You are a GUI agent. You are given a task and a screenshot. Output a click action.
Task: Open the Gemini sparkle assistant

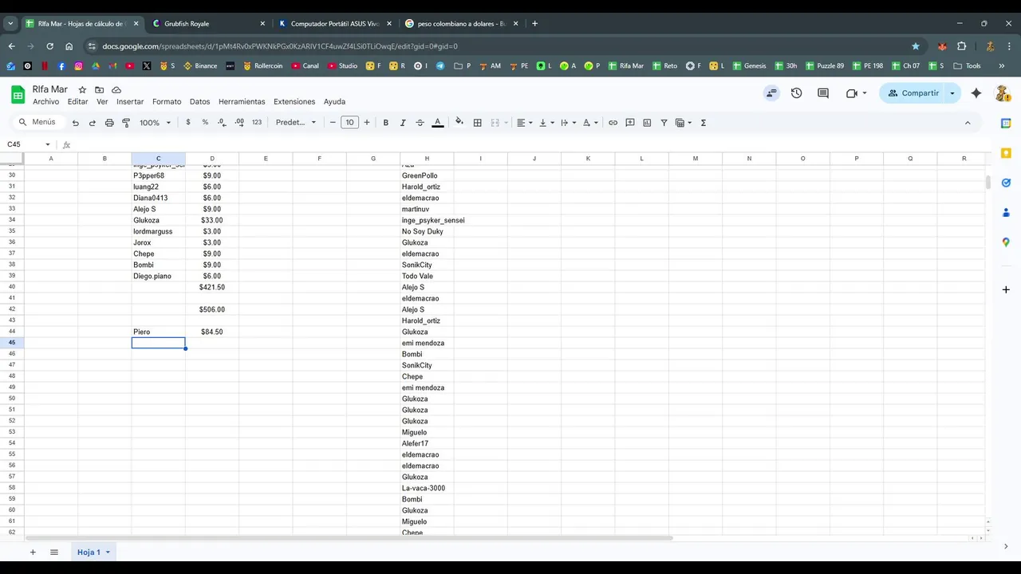976,93
